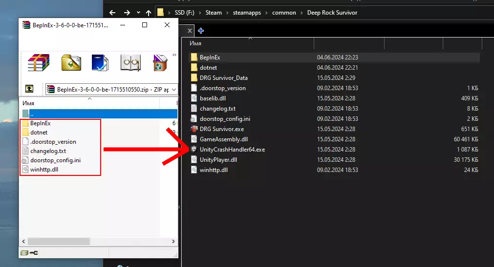494x267 pixels.
Task: Click the WinRAR title bar app icon
Action: tap(26, 25)
